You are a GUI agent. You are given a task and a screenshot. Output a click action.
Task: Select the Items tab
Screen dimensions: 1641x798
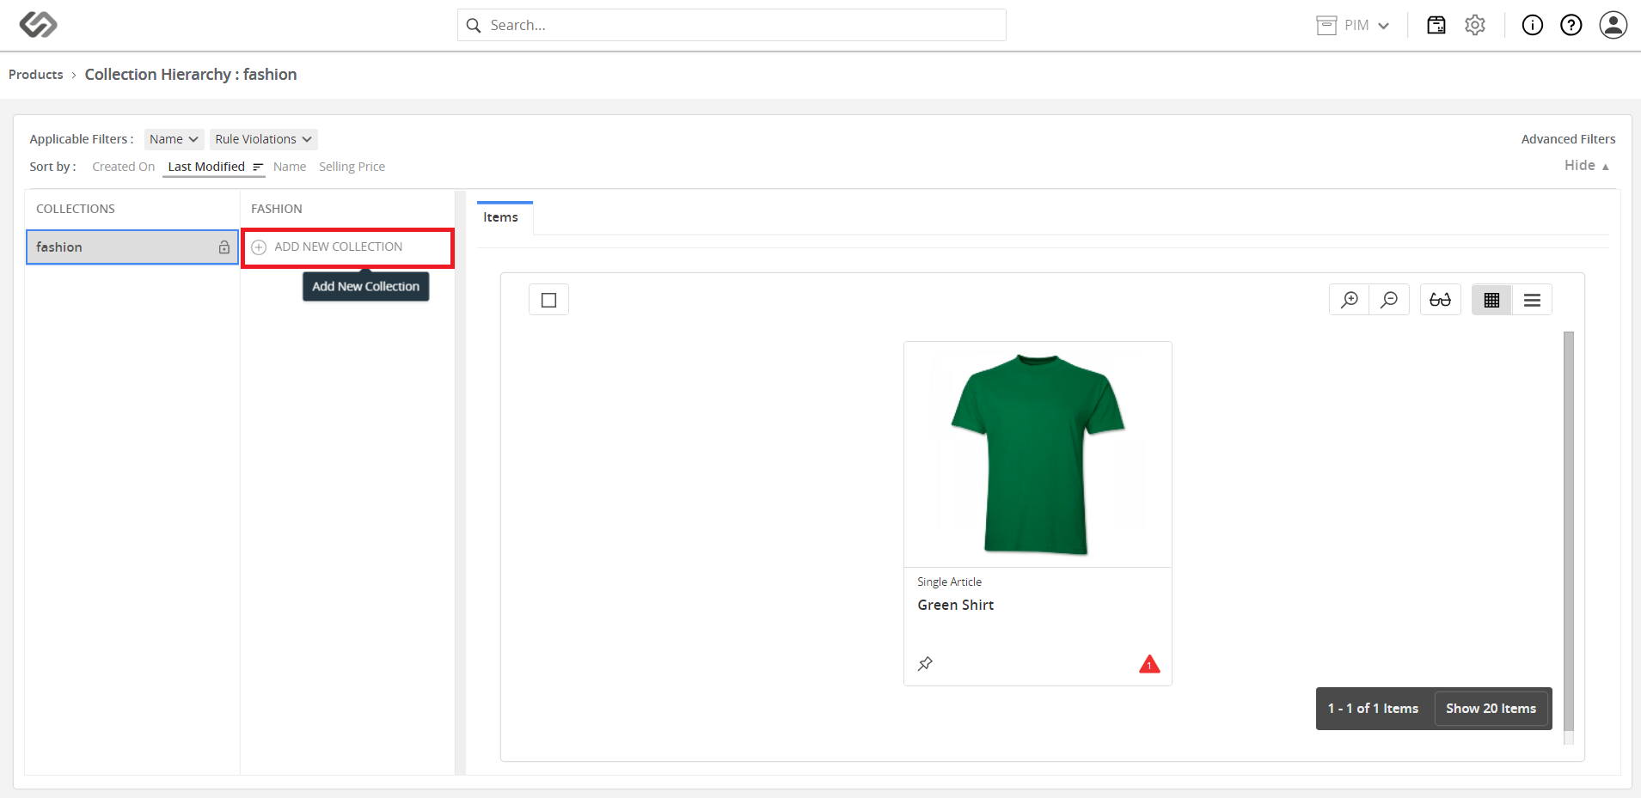pos(501,217)
